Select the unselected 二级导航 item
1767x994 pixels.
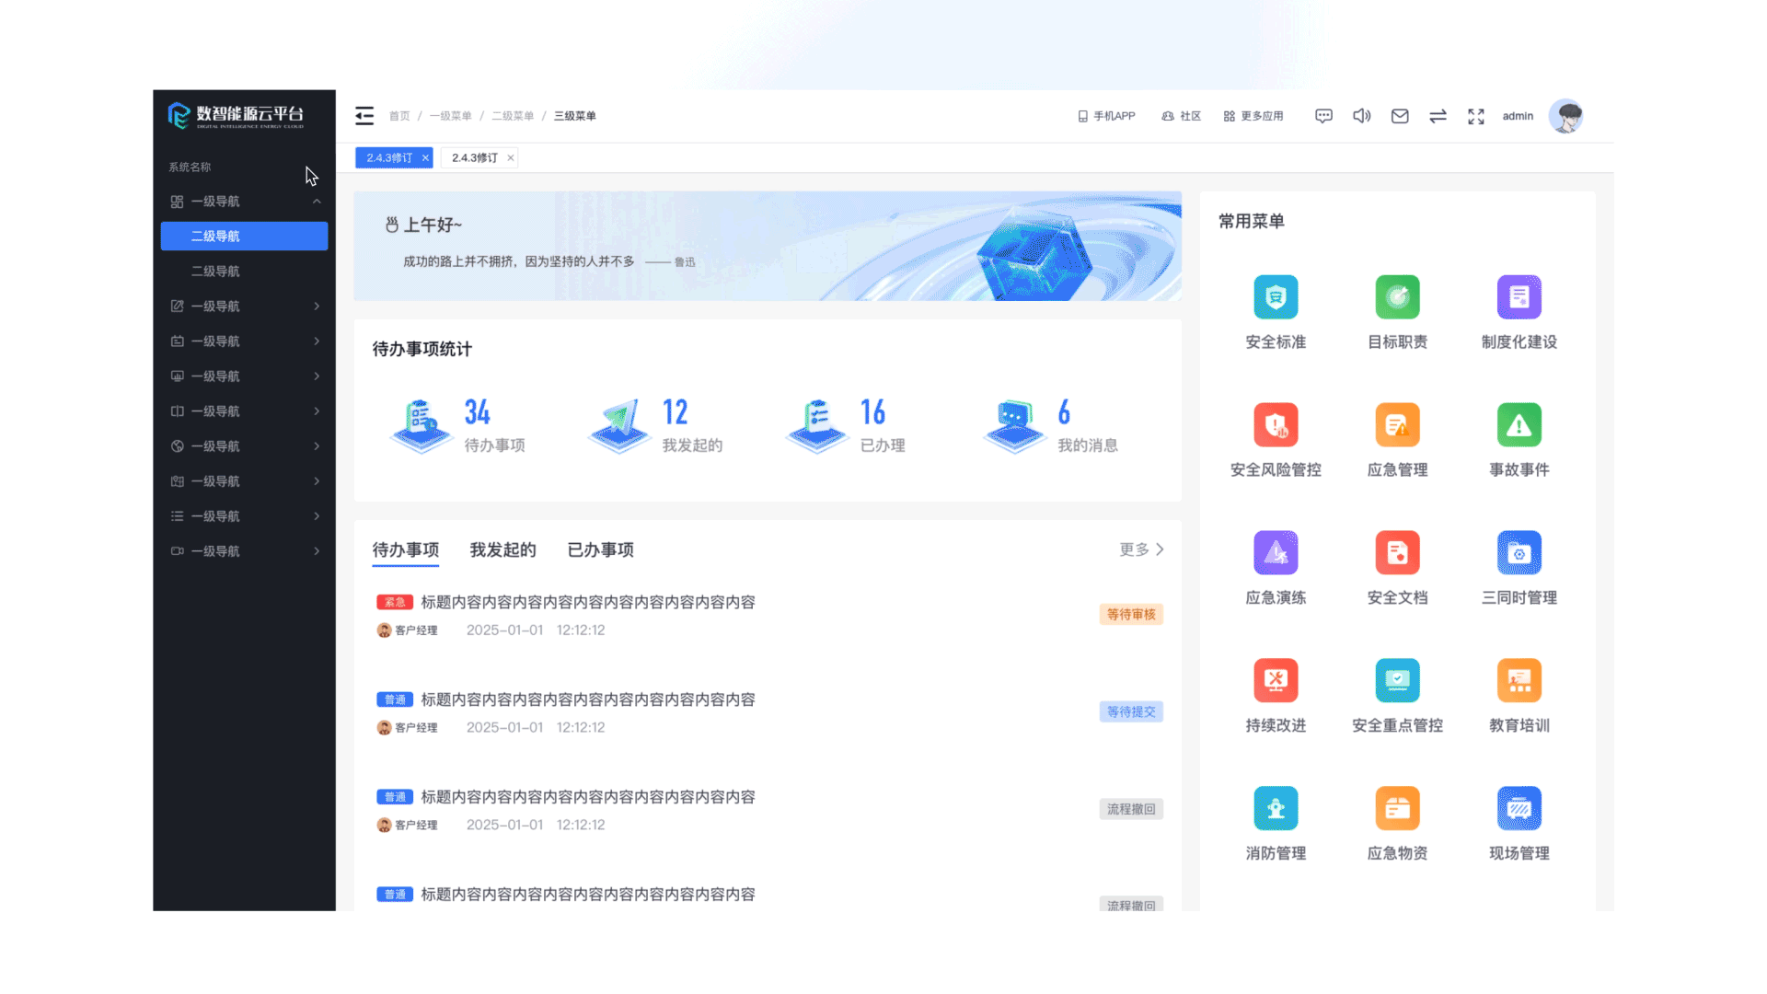pos(215,272)
